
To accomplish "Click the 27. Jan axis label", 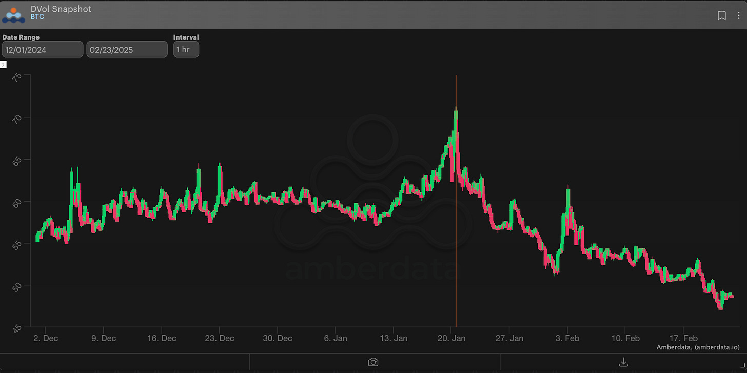I will (510, 338).
